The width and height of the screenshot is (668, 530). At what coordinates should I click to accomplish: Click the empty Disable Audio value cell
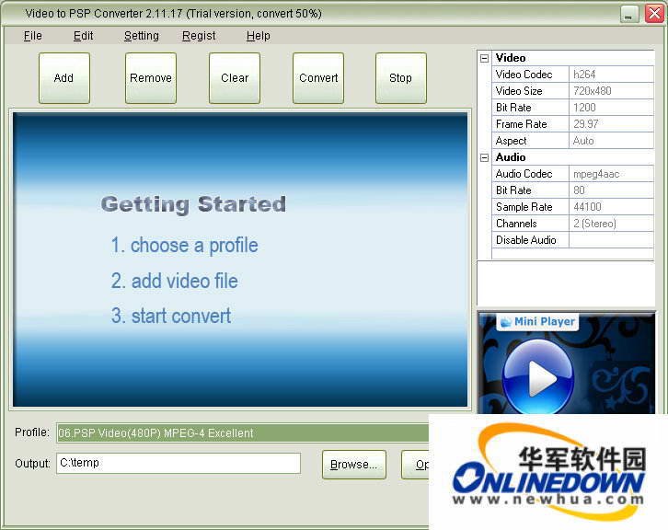click(611, 241)
